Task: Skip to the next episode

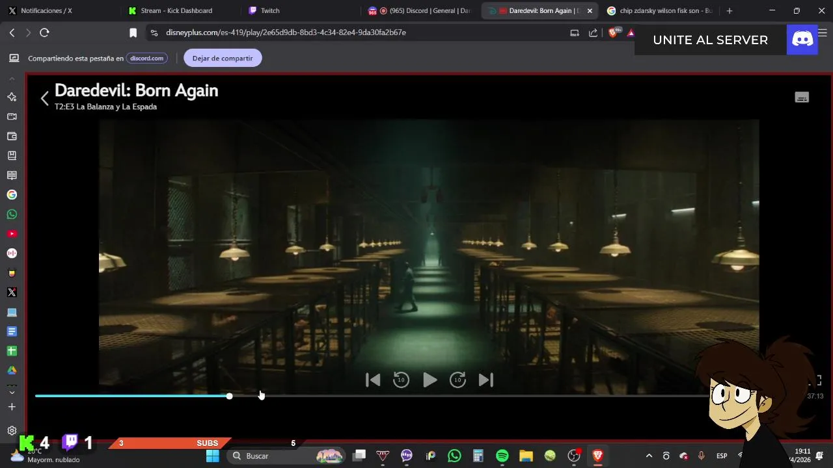Action: point(486,380)
